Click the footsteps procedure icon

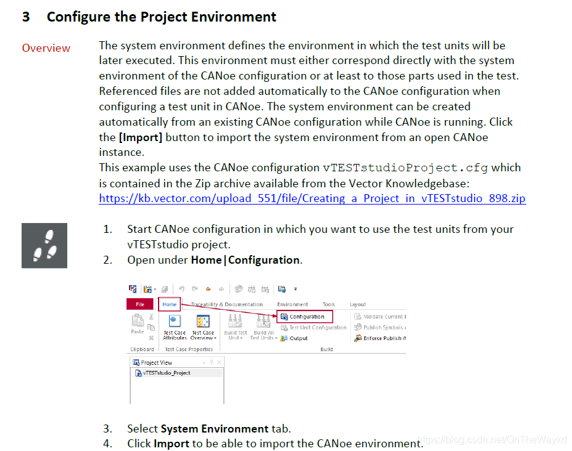coord(44,246)
